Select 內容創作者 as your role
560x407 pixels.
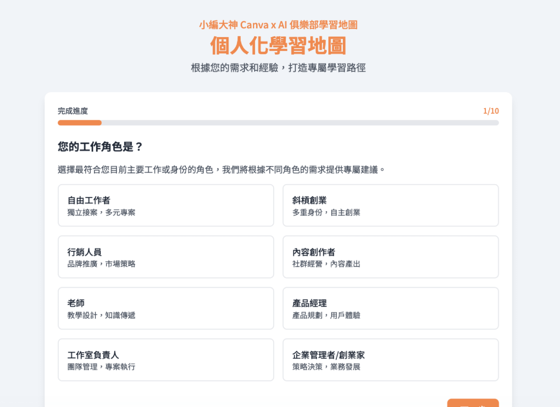tap(391, 256)
